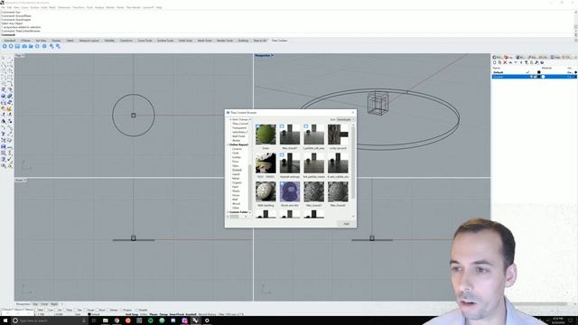Switch to the Top viewport tab
The width and height of the screenshot is (578, 325).
[x=35, y=304]
